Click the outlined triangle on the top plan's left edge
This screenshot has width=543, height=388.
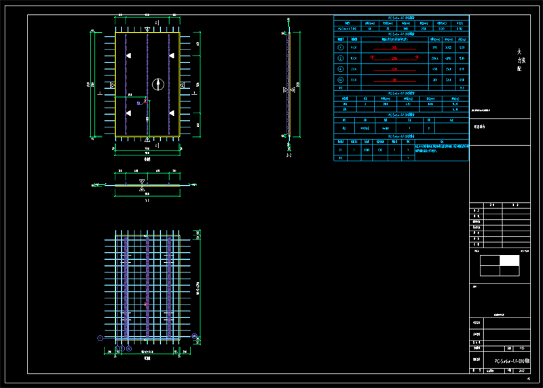[112, 85]
